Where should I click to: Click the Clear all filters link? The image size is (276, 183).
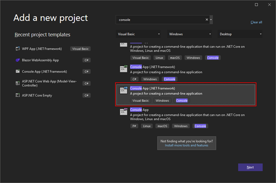[x=256, y=22]
